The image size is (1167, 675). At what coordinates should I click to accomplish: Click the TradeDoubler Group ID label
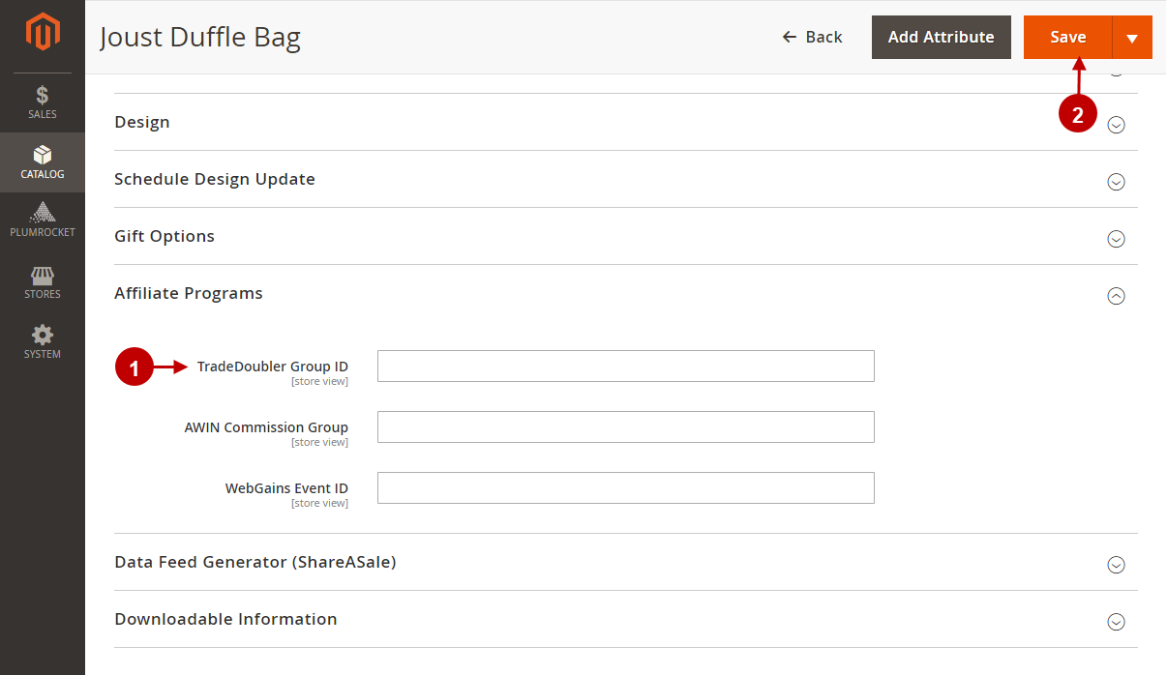[x=273, y=367]
